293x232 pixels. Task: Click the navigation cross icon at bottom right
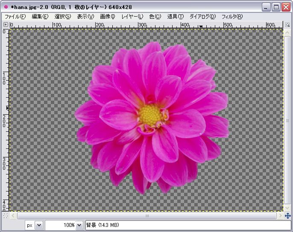tap(287, 216)
